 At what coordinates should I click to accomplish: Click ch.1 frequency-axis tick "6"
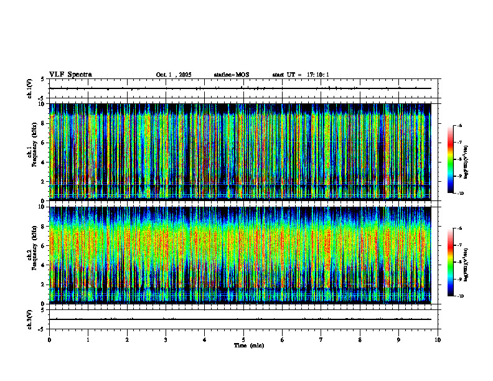44,143
